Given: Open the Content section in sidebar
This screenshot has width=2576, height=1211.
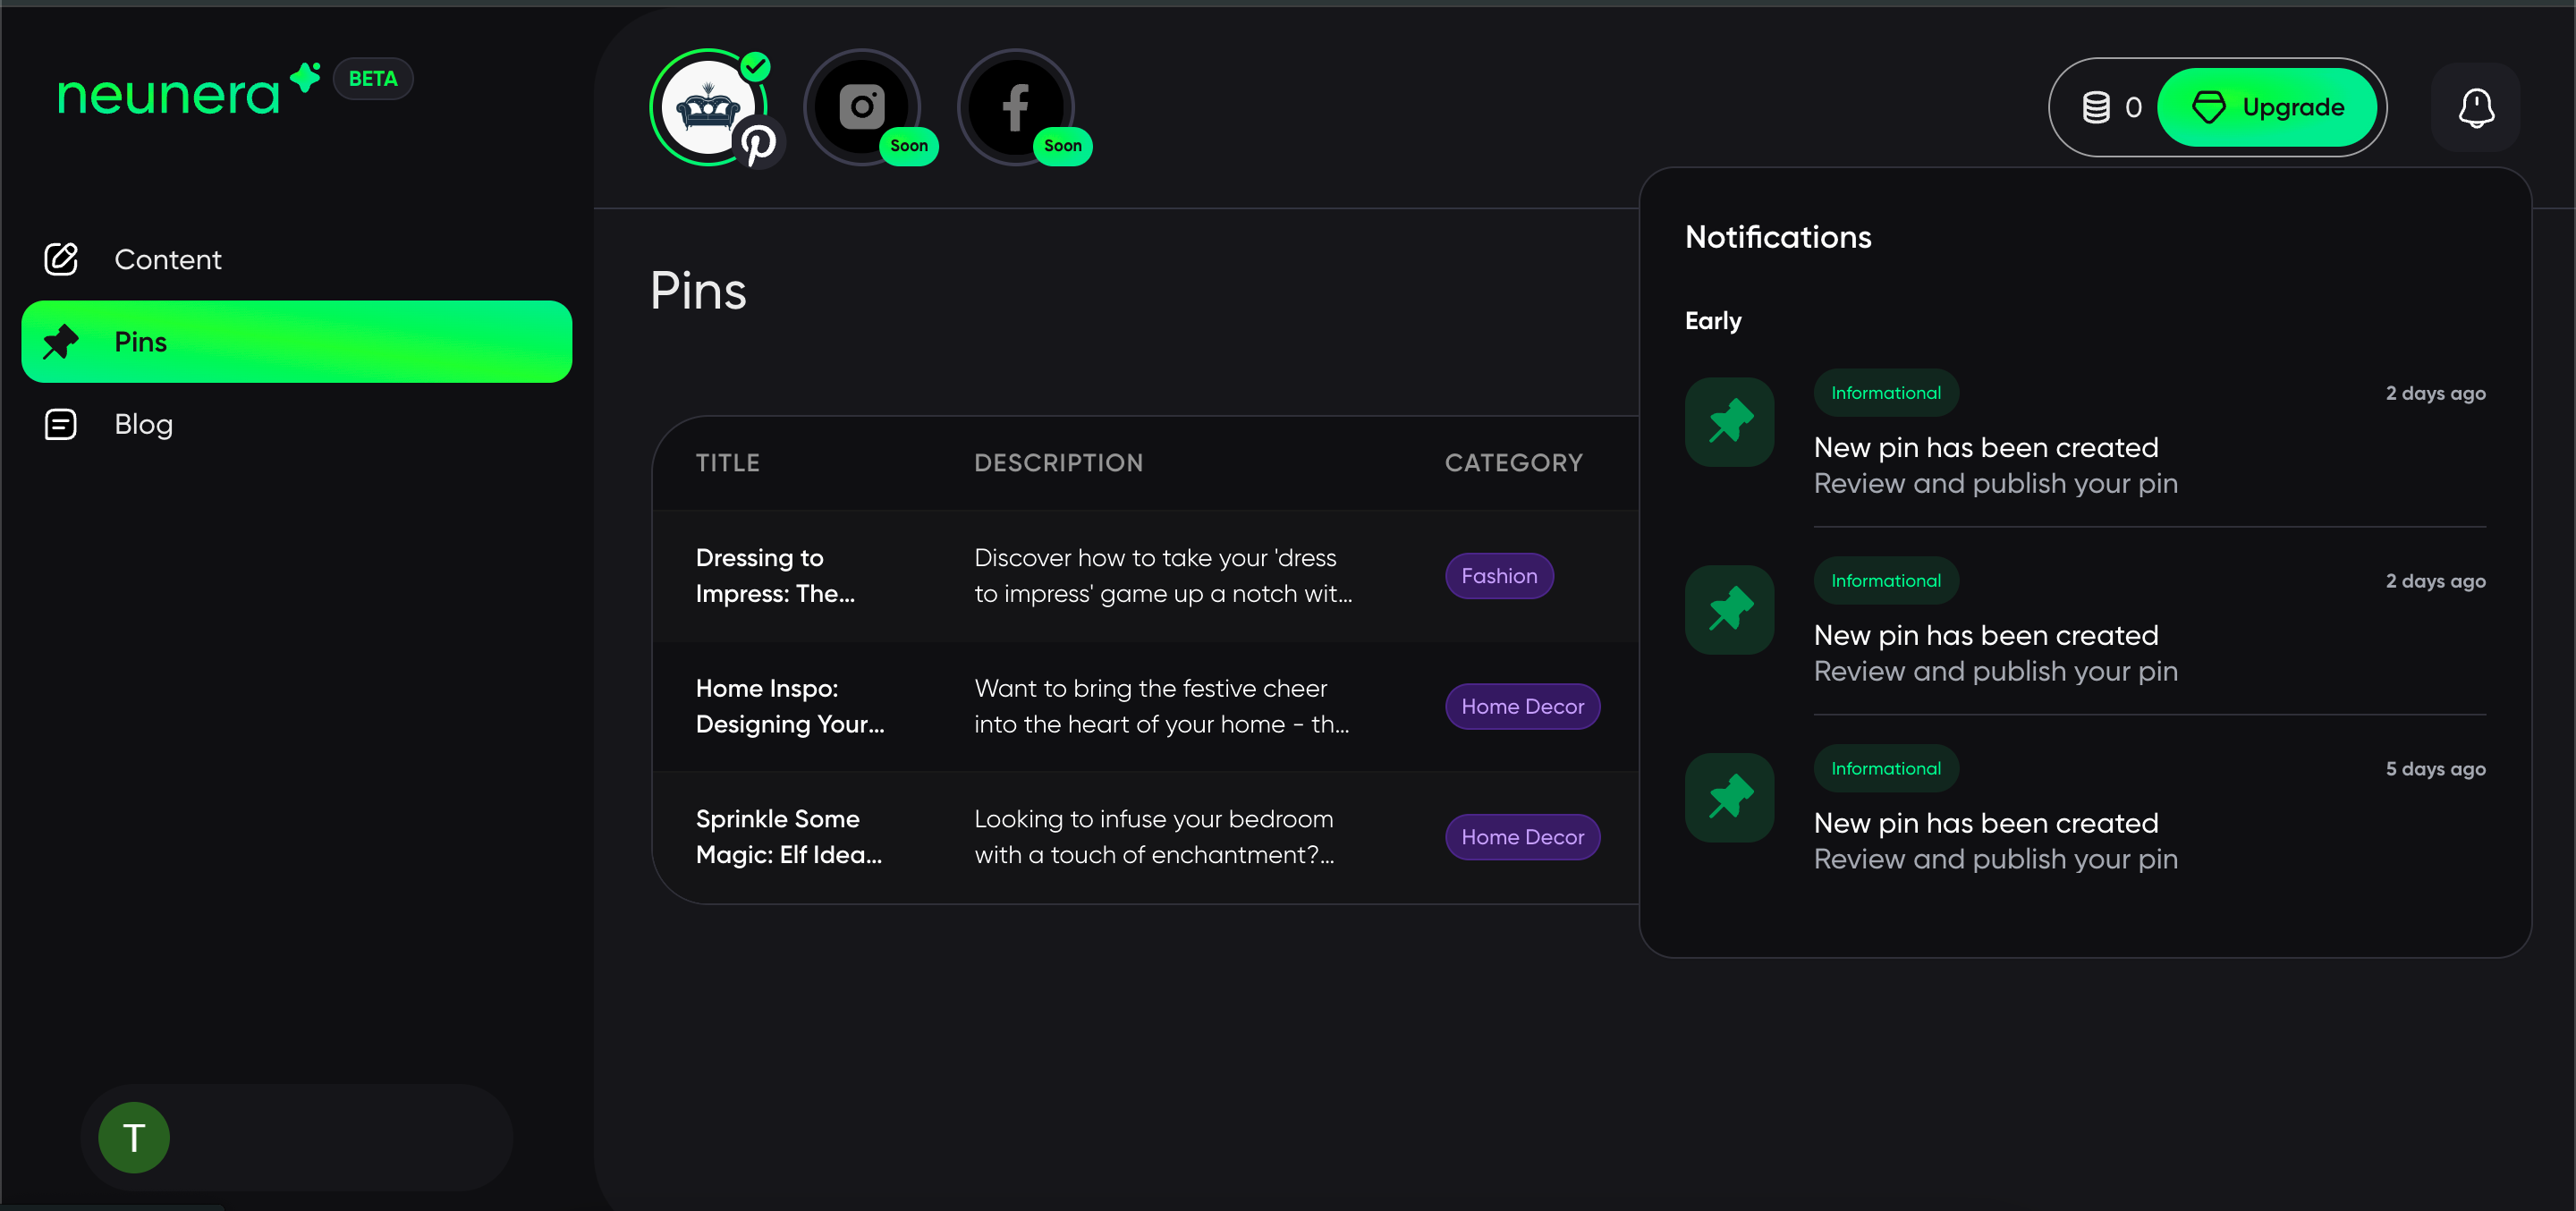Looking at the screenshot, I should (167, 259).
